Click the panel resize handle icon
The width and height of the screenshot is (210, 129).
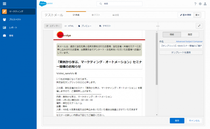pos(158,26)
